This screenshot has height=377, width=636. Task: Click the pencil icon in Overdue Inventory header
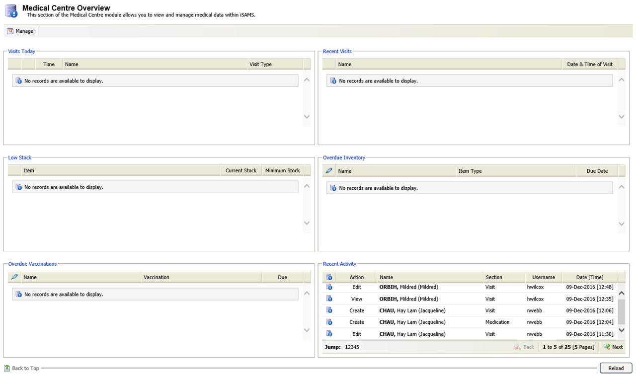click(328, 171)
